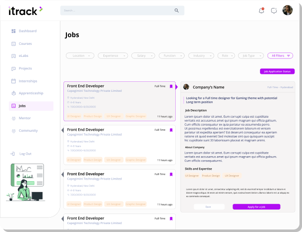Open the Internships page

coord(28,81)
